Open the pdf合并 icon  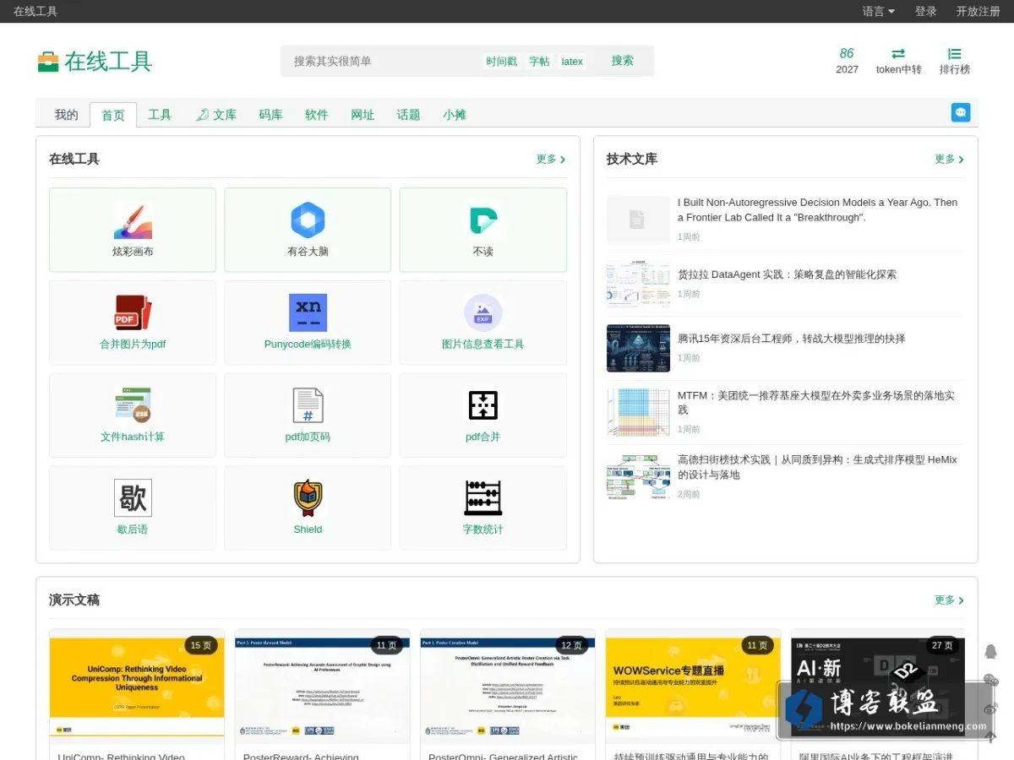[x=482, y=405]
